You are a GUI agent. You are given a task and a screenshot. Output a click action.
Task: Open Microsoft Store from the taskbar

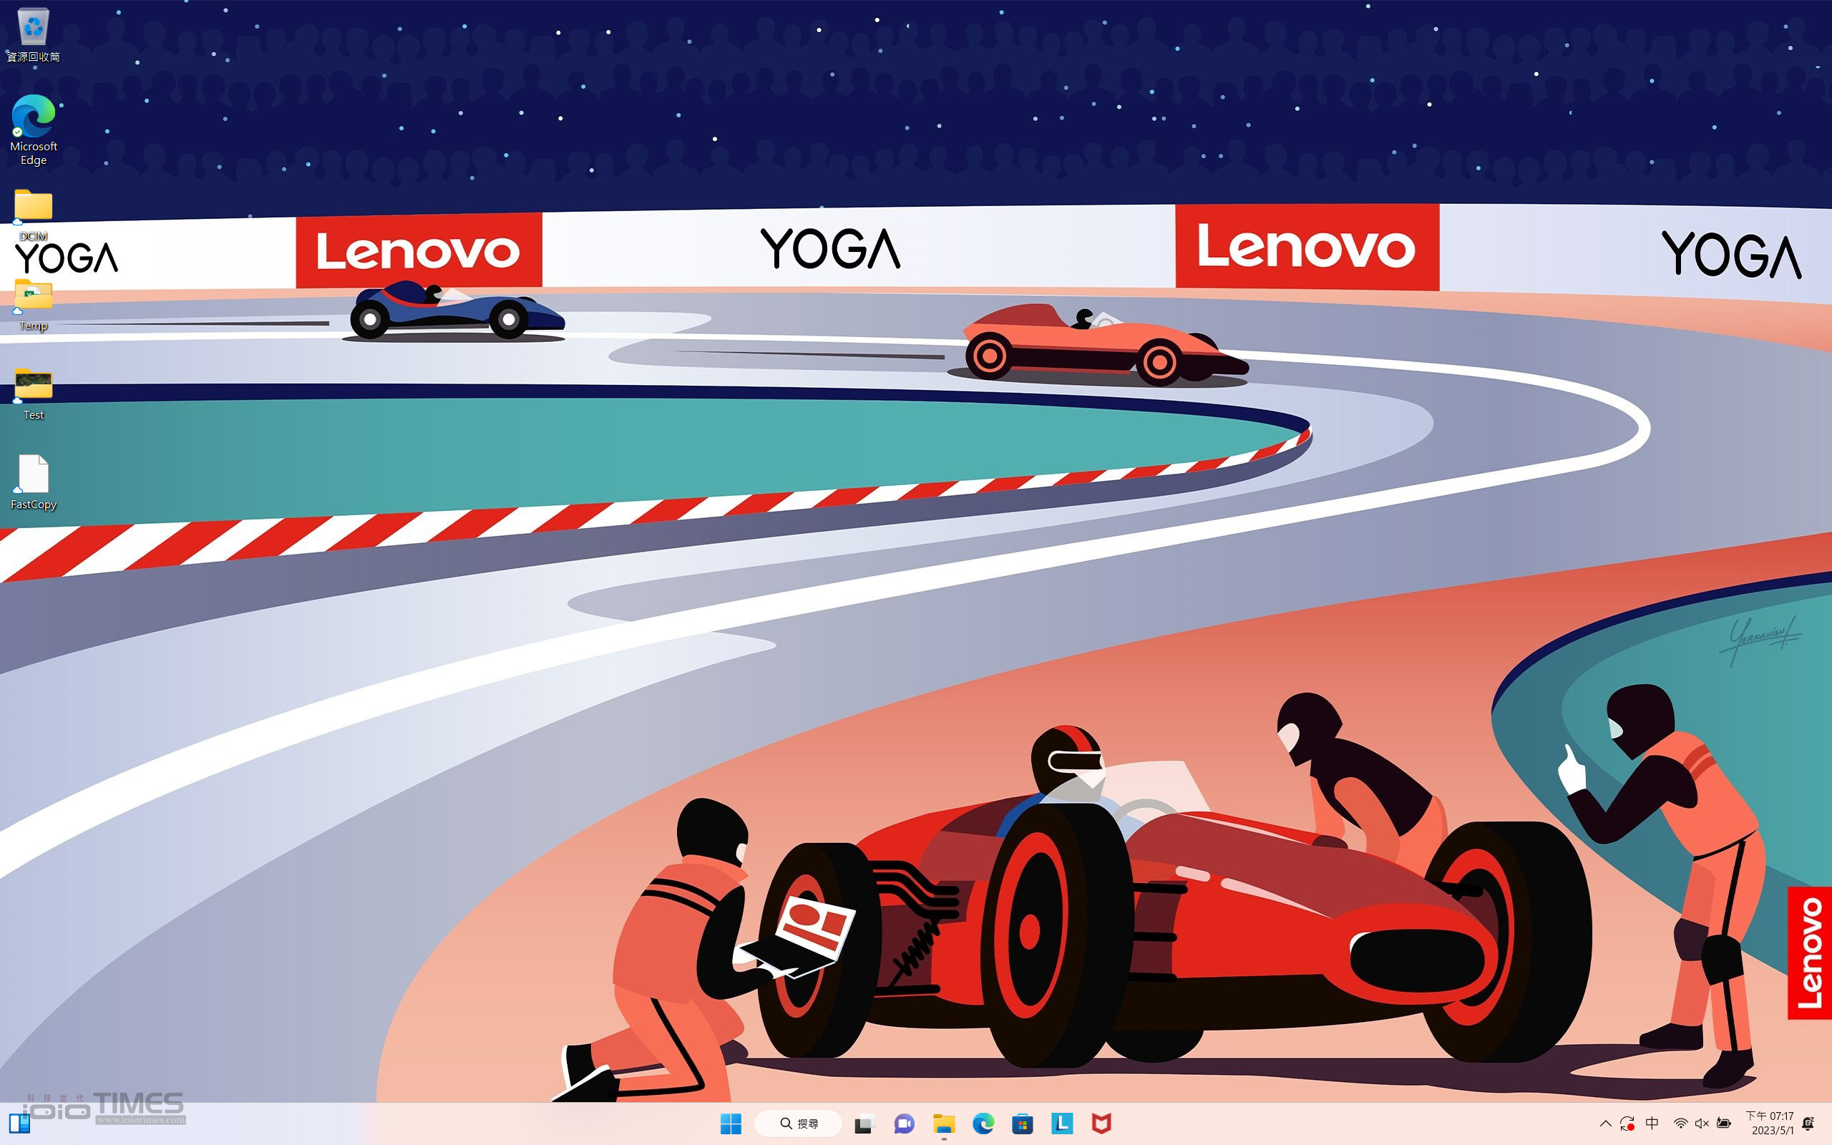pyautogui.click(x=1022, y=1124)
